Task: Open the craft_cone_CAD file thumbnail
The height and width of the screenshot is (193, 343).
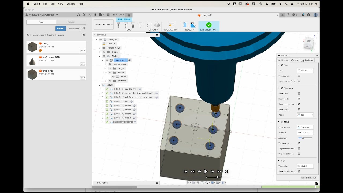Action: coord(32,61)
